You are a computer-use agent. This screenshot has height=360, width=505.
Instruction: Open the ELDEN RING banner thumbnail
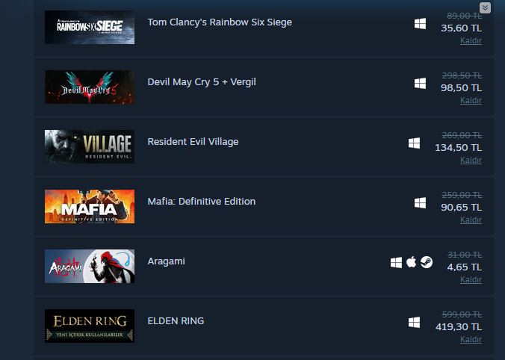pos(90,326)
